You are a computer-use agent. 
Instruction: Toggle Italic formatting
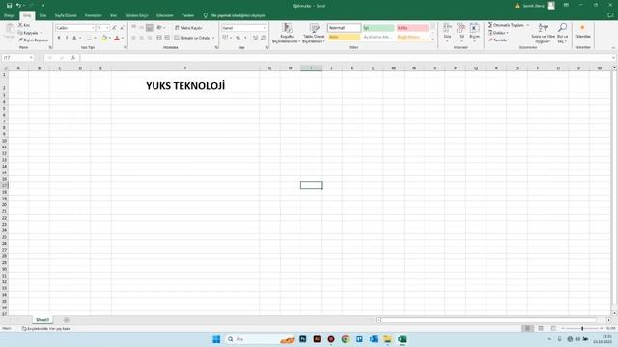pyautogui.click(x=67, y=38)
